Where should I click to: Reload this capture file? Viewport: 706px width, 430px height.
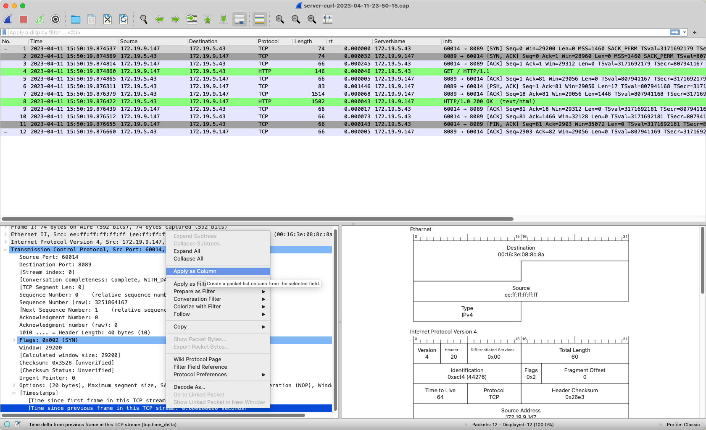coord(124,19)
